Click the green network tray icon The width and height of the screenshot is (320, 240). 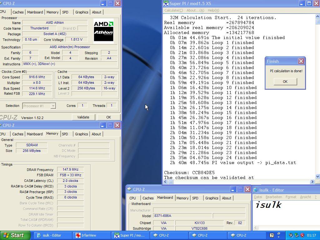pyautogui.click(x=296, y=235)
